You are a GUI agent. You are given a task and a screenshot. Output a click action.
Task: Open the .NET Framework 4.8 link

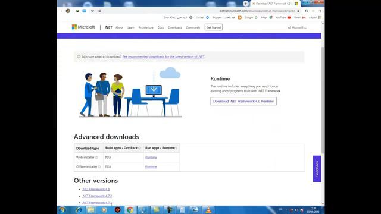click(x=96, y=189)
